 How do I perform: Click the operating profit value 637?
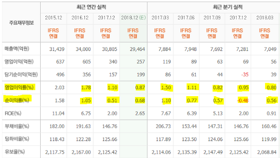click(x=60, y=62)
